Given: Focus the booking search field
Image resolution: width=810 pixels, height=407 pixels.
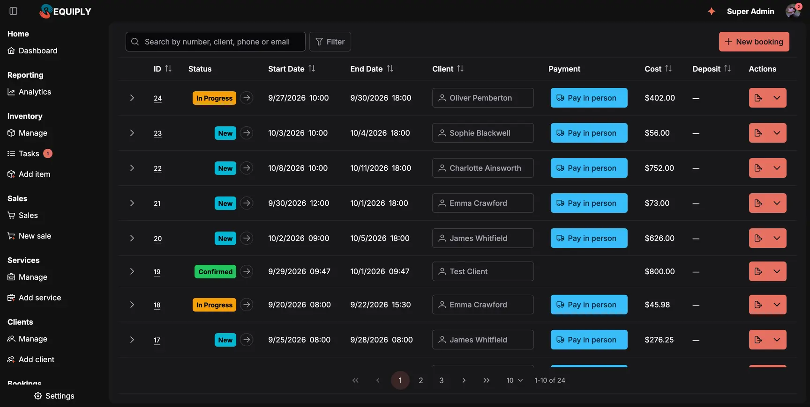Looking at the screenshot, I should [216, 42].
